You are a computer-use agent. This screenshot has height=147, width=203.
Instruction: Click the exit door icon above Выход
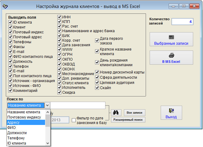click(x=171, y=111)
